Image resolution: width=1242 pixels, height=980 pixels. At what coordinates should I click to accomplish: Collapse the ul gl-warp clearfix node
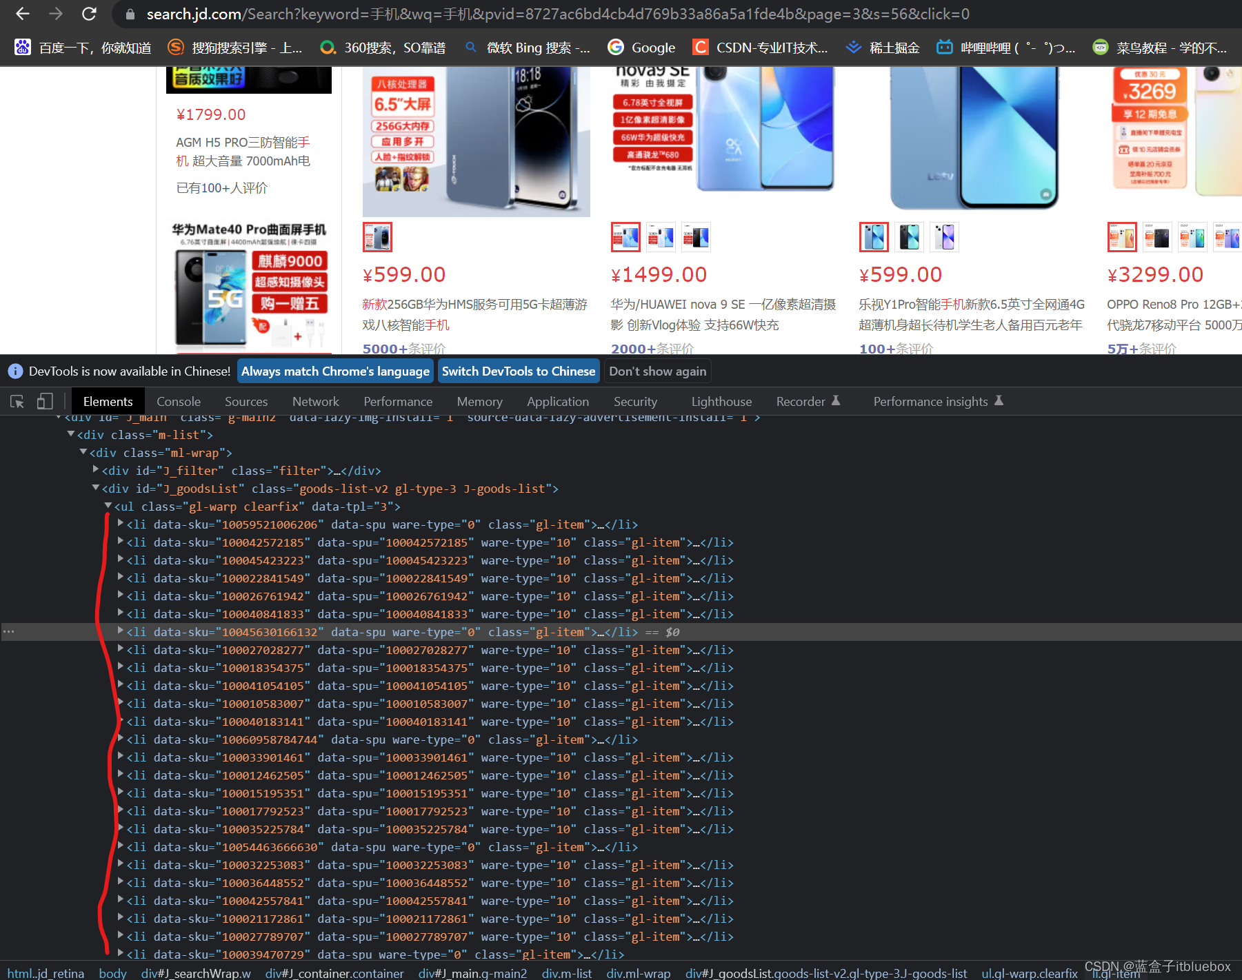click(108, 506)
